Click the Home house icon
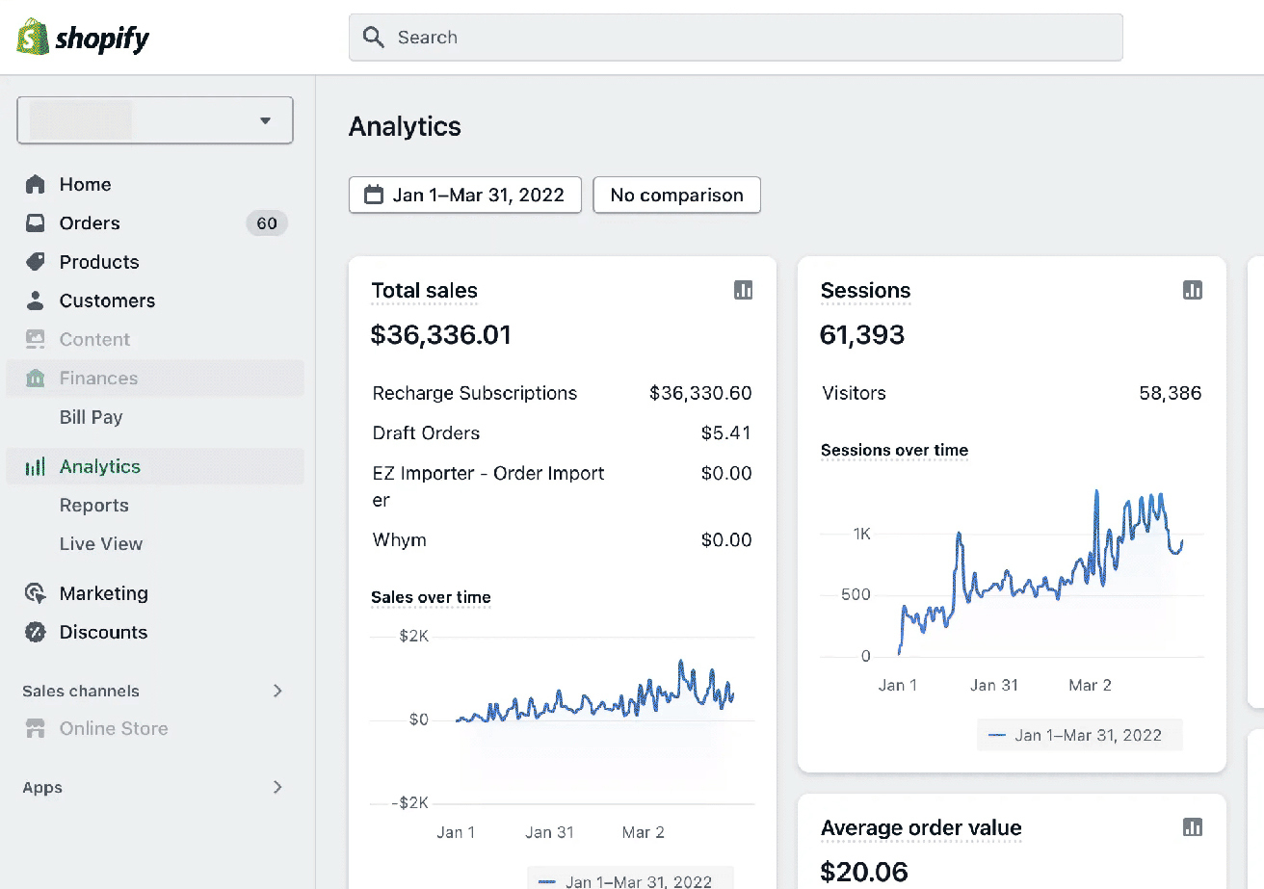 pyautogui.click(x=36, y=184)
